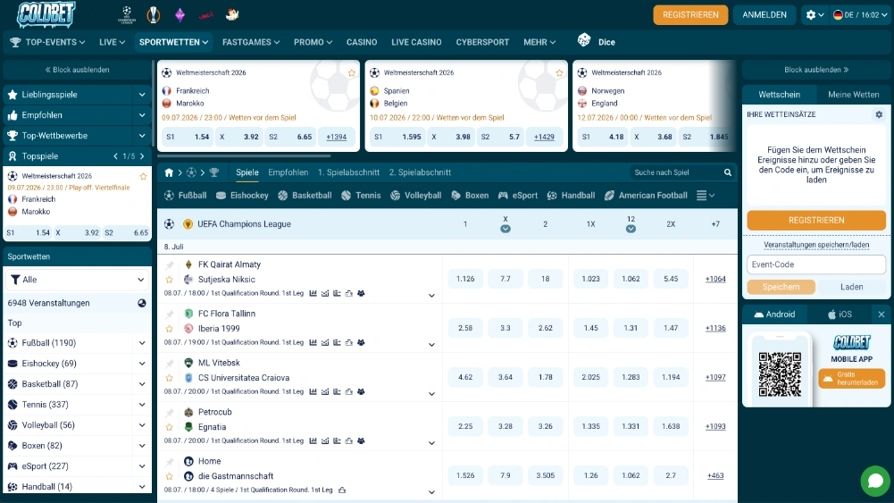Open the SPORTWETTEN menu
Viewport: 894px width, 503px height.
(x=173, y=42)
